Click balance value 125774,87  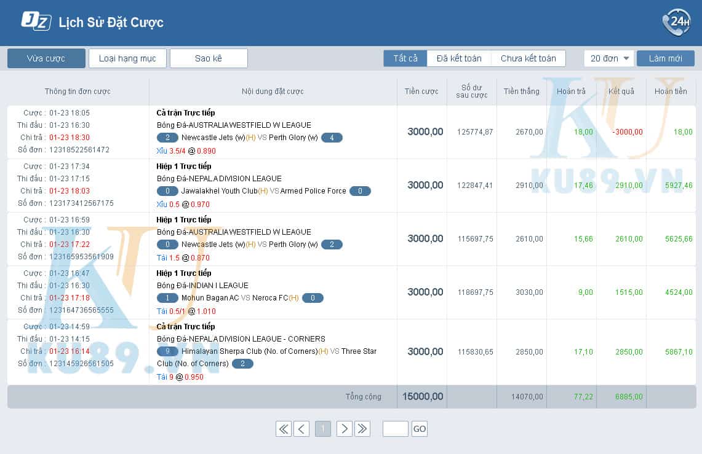coord(475,132)
